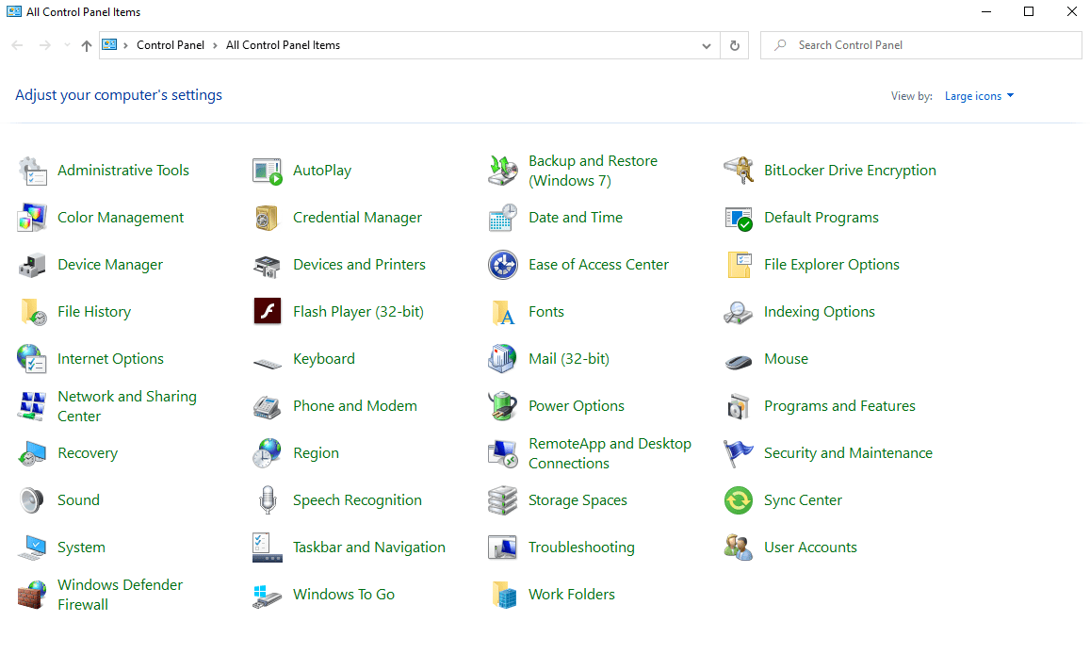Open the Power Options battery icon
This screenshot has height=654, width=1090.
(502, 406)
